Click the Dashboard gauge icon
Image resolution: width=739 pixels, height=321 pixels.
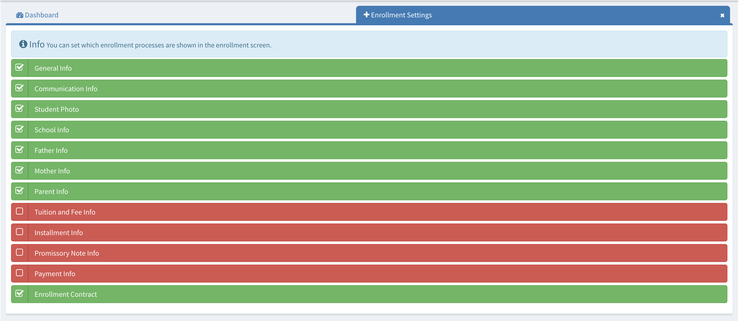(x=19, y=15)
